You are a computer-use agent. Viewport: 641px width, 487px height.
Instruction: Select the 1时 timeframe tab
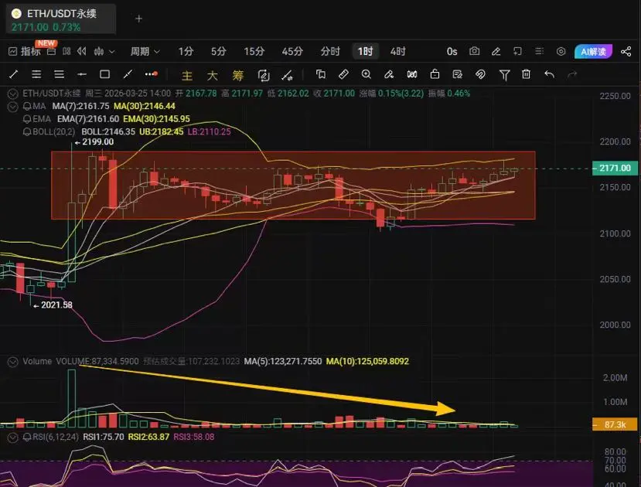(366, 52)
